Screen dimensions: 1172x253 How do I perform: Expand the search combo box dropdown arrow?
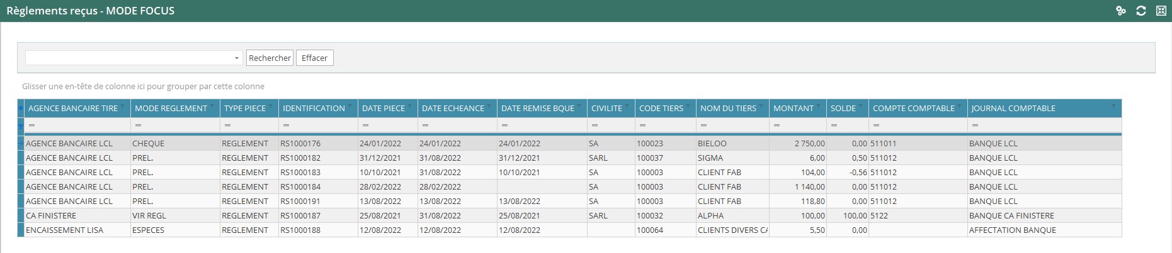click(x=237, y=58)
